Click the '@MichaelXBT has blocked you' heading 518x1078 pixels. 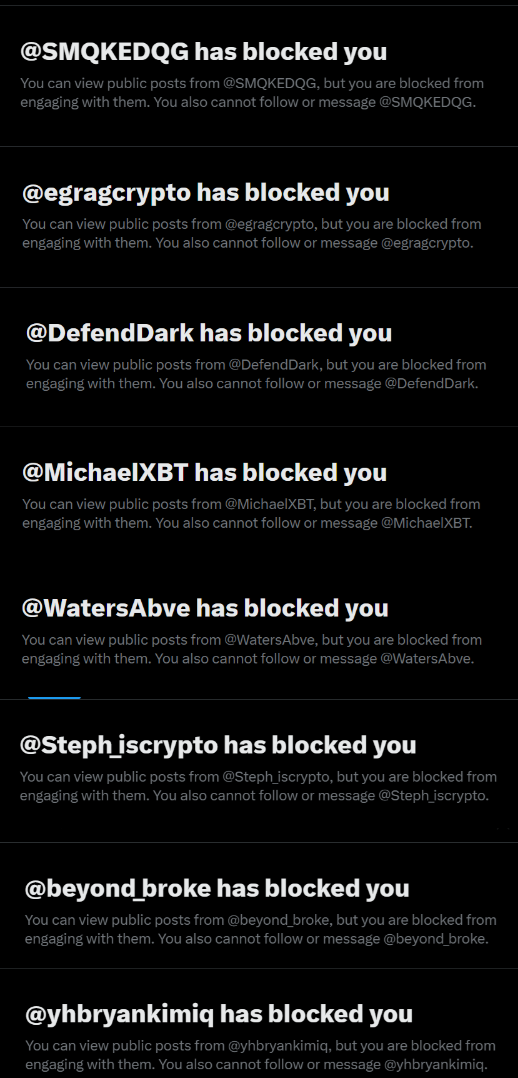[204, 473]
